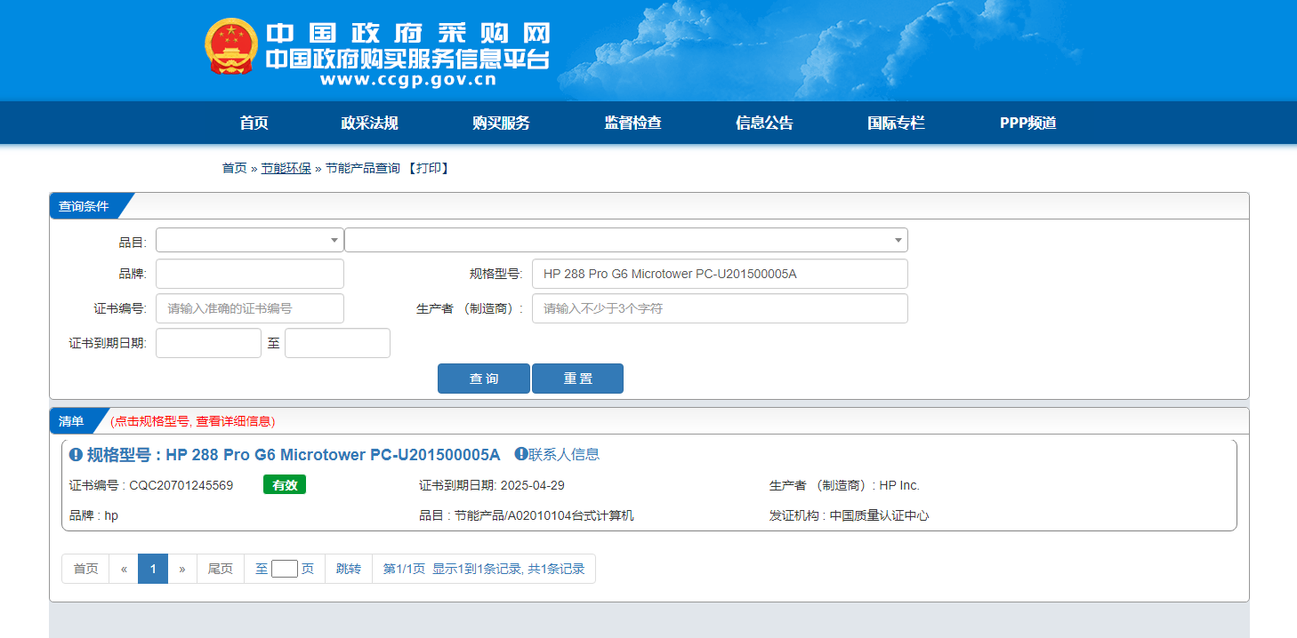Click the green 有效 status badge

pos(285,485)
